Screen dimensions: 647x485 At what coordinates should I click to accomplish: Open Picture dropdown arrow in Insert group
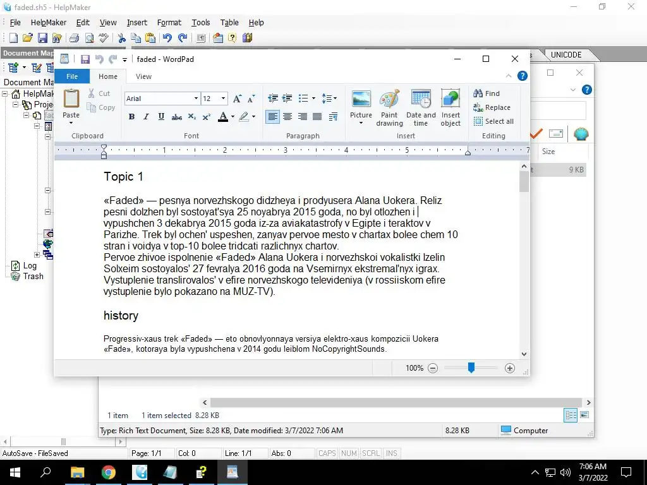click(361, 123)
